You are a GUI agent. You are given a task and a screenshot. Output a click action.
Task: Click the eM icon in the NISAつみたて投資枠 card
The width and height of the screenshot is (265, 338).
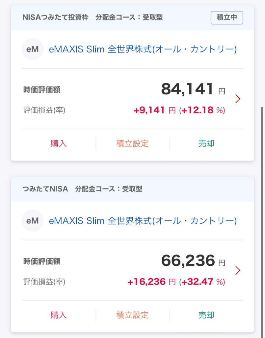[32, 49]
